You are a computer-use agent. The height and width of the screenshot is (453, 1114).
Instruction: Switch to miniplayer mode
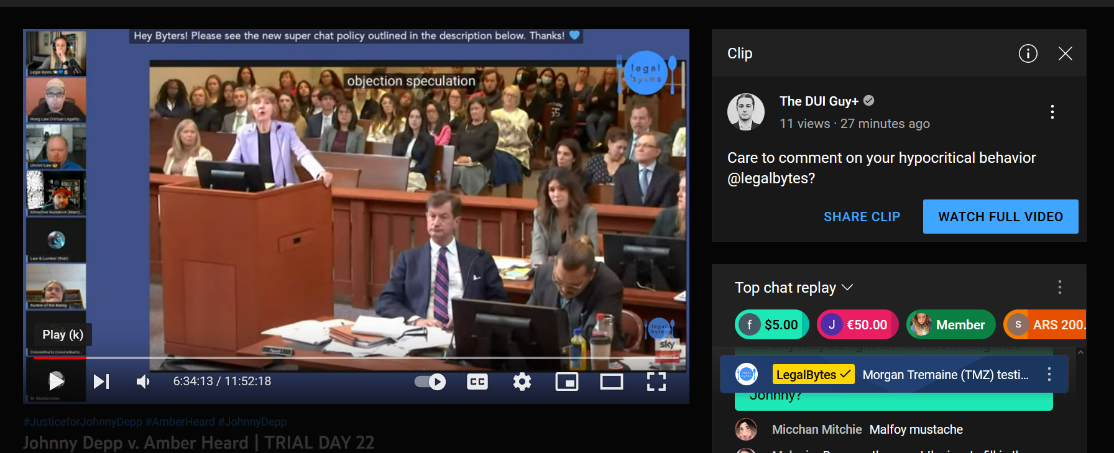pos(567,382)
